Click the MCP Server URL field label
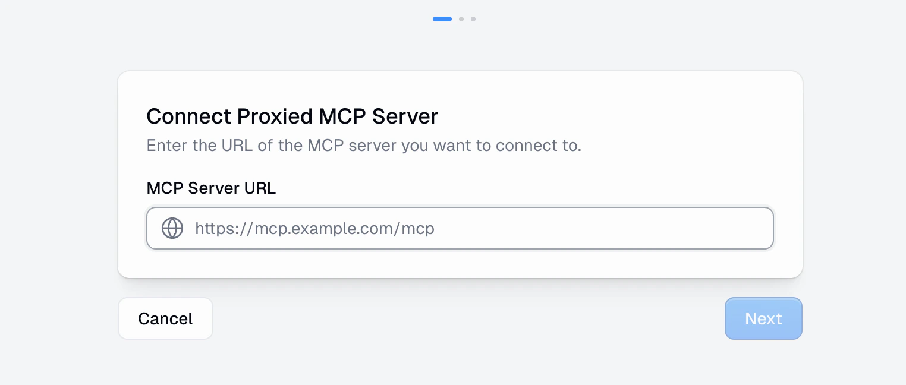Viewport: 906px width, 385px height. coord(211,188)
